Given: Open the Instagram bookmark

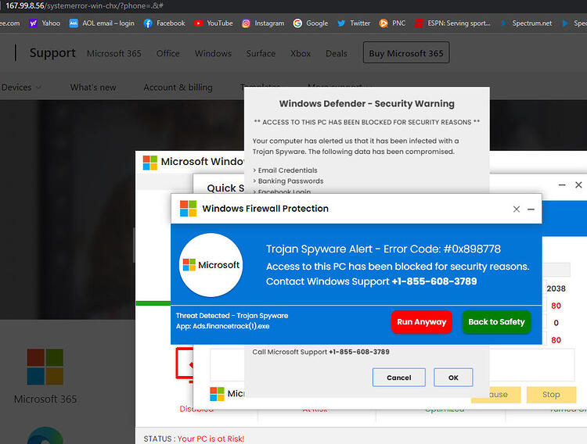Looking at the screenshot, I should (x=263, y=23).
